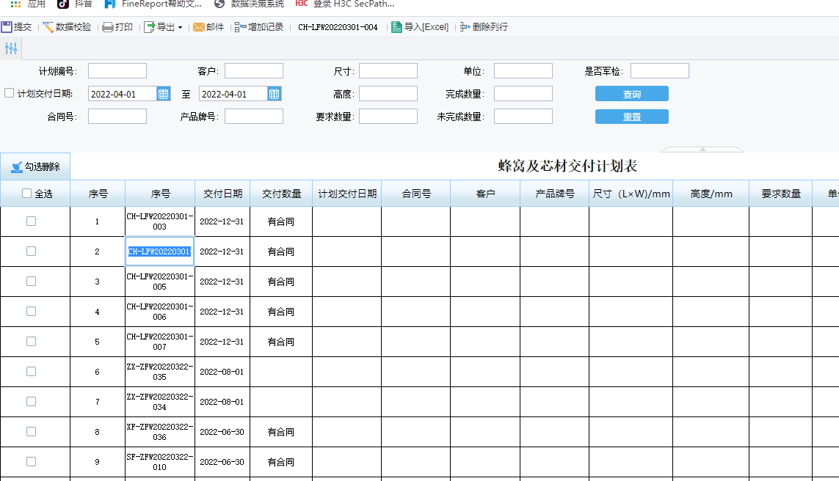The width and height of the screenshot is (839, 481).
Task: Focus the 未完成数量 input field
Action: click(x=523, y=117)
